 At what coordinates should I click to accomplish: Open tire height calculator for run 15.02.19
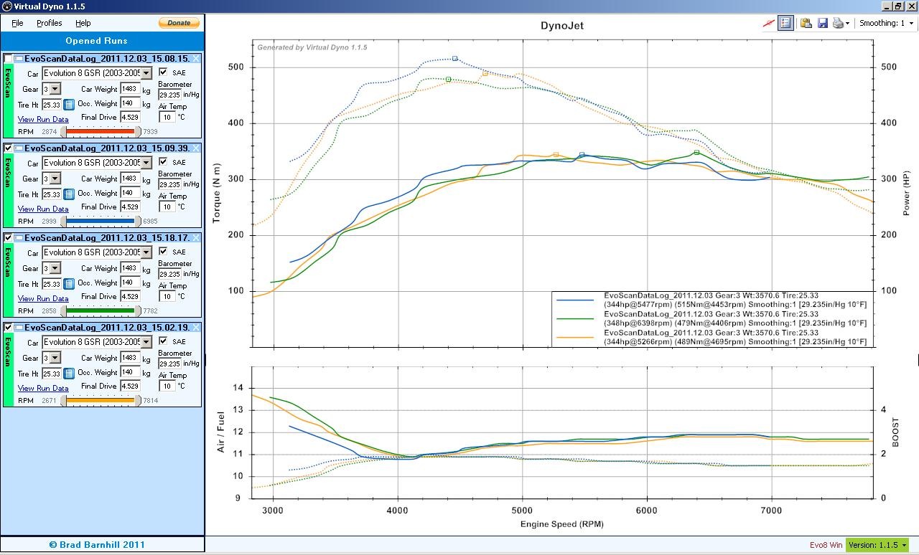(69, 374)
